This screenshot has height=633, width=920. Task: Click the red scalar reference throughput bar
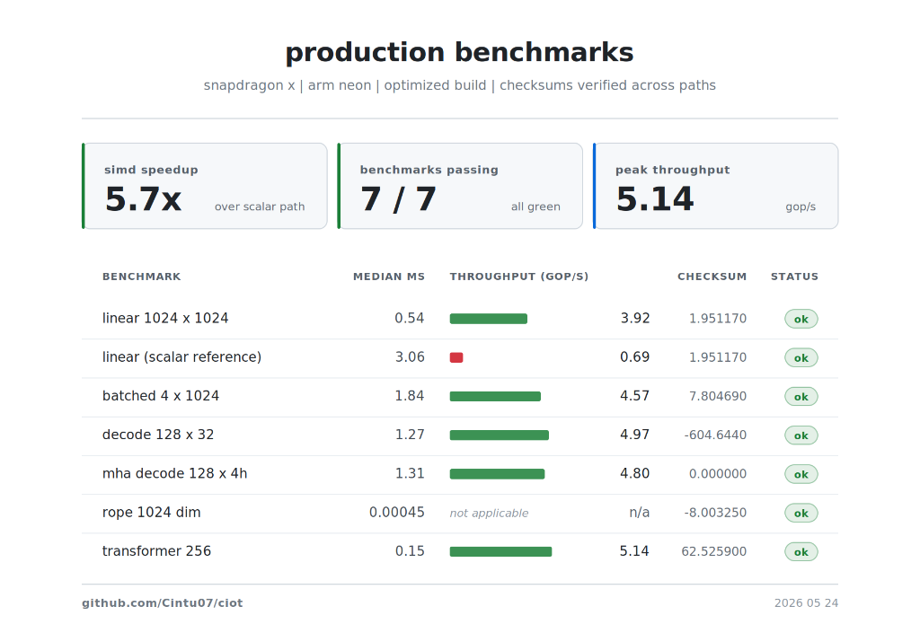pyautogui.click(x=456, y=357)
